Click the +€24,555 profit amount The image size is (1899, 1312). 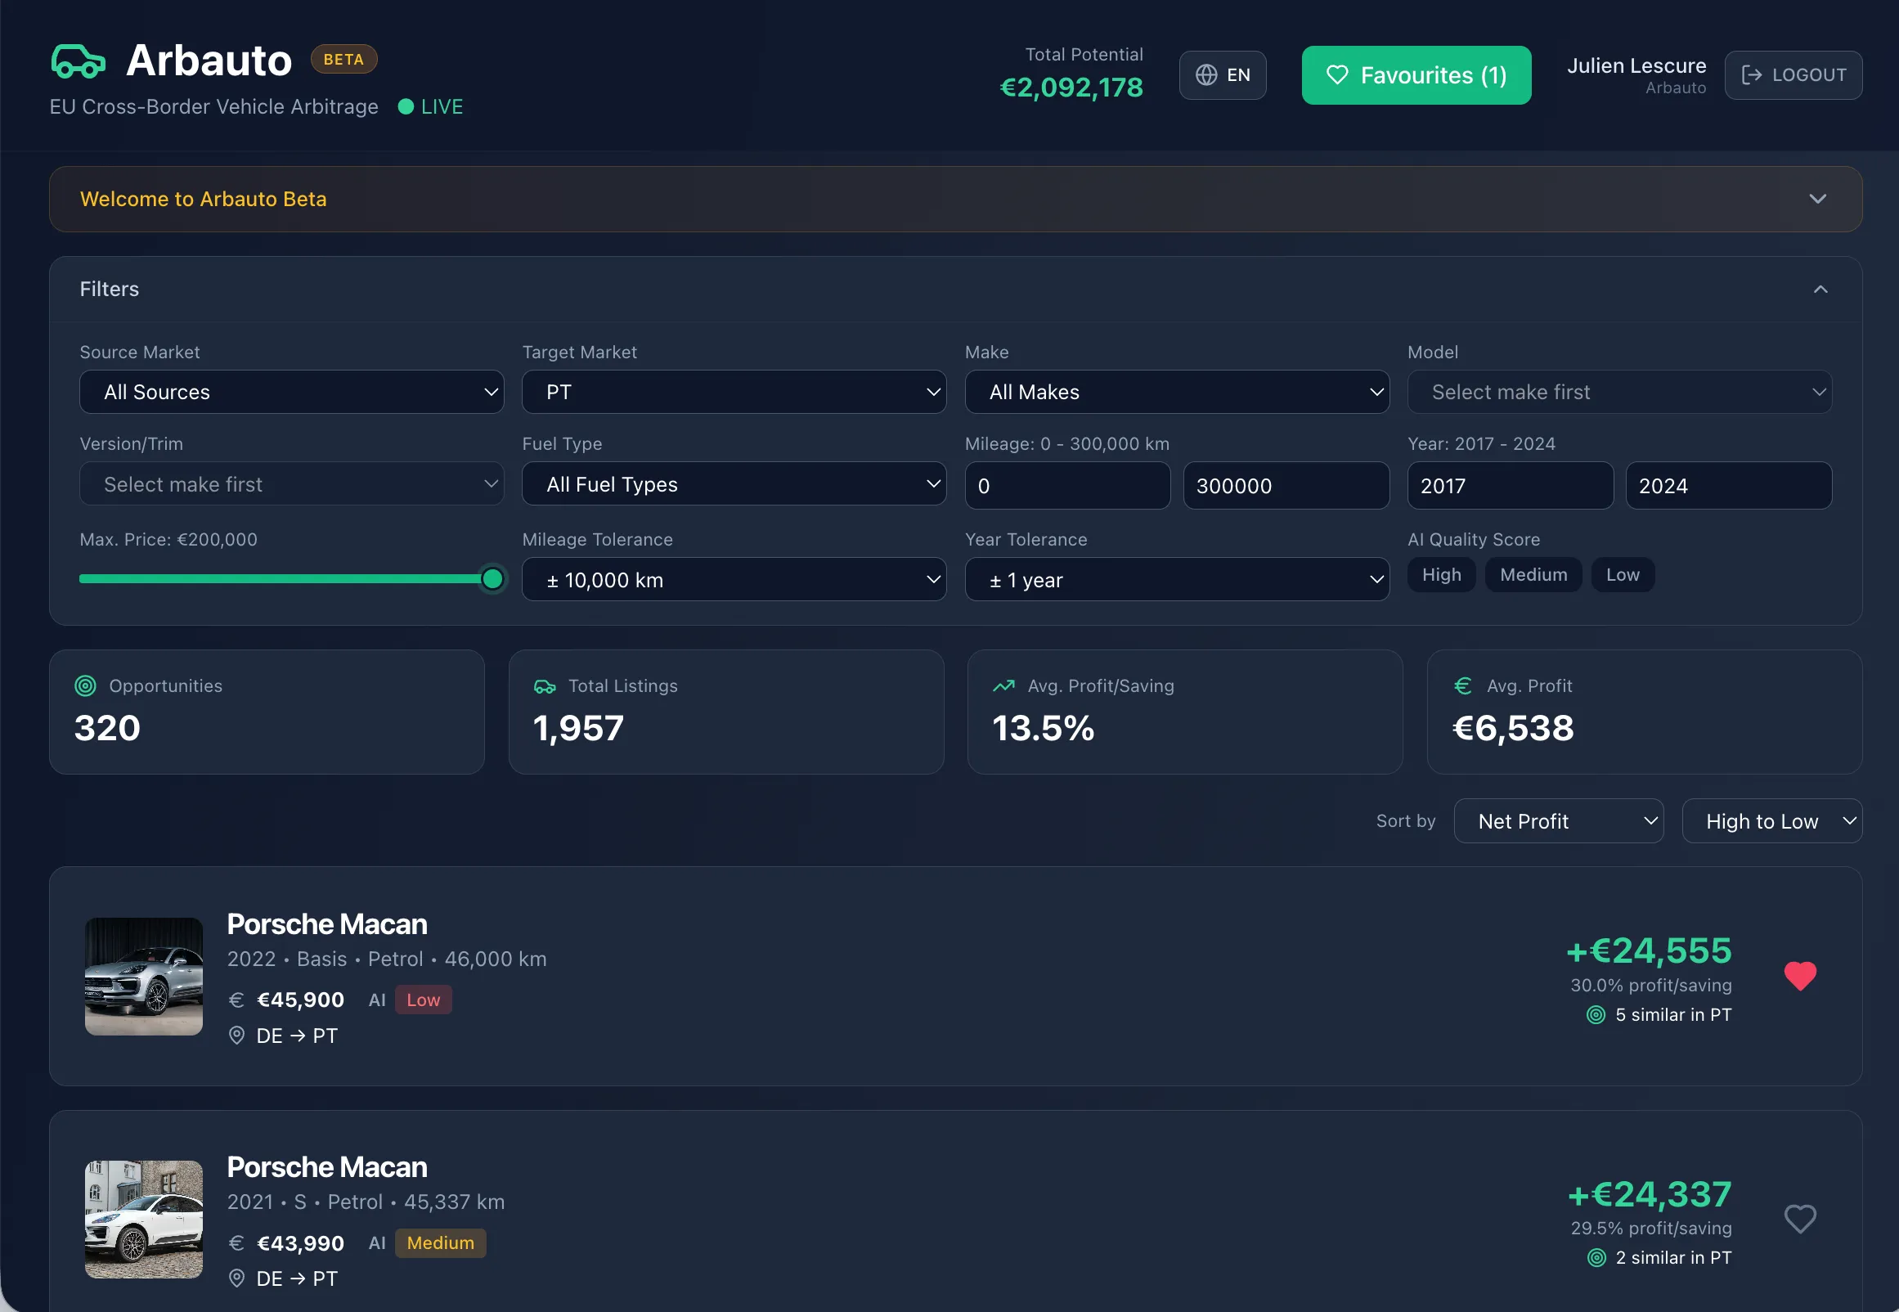click(x=1649, y=950)
